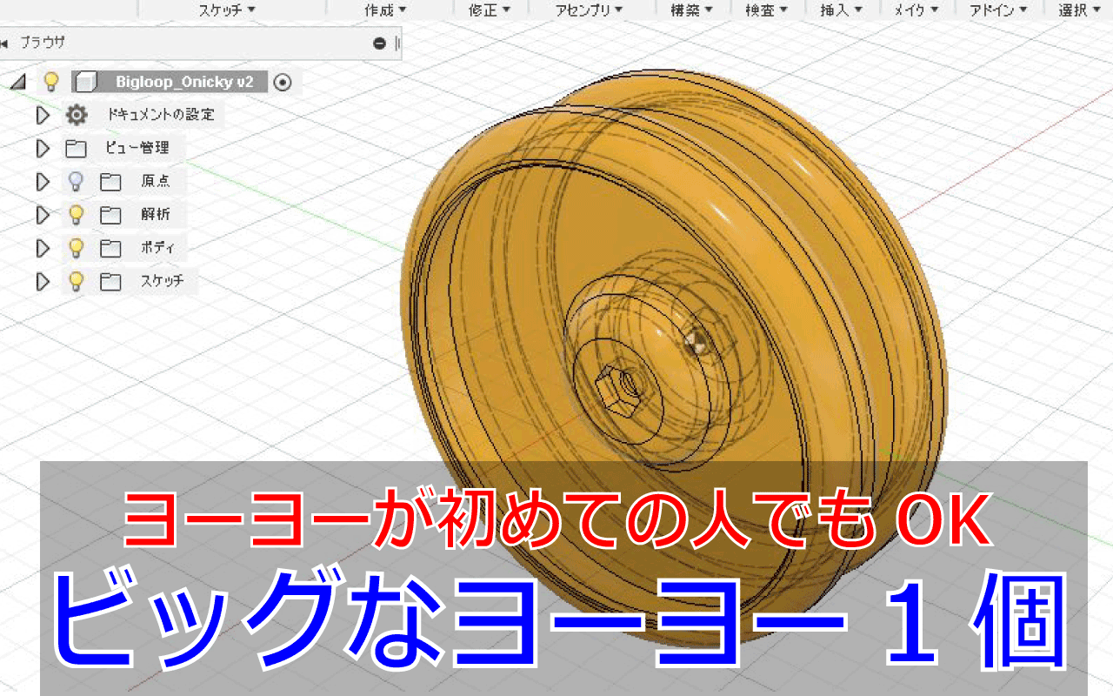The width and height of the screenshot is (1113, 696).
Task: Select 解析 in browser tree
Action: 156,215
